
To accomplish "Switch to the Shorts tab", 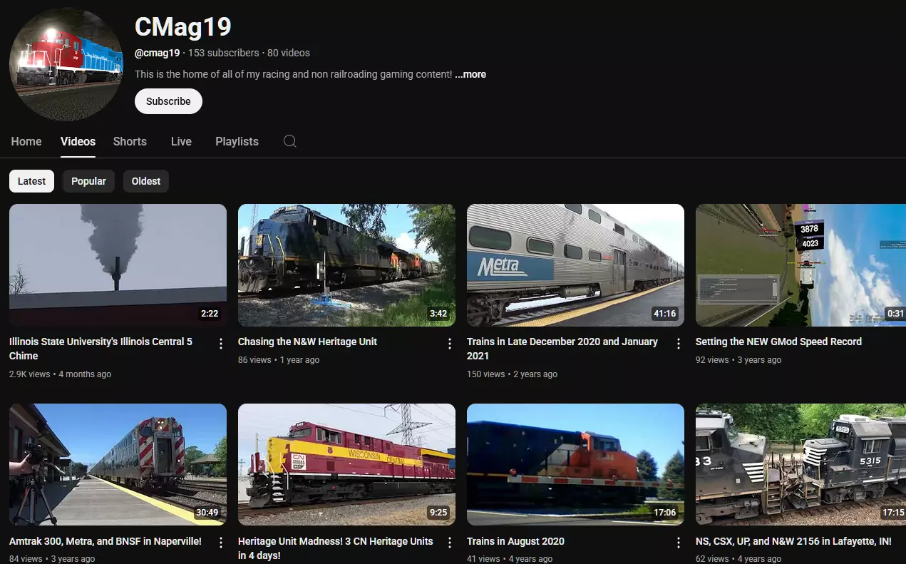I will pos(130,141).
